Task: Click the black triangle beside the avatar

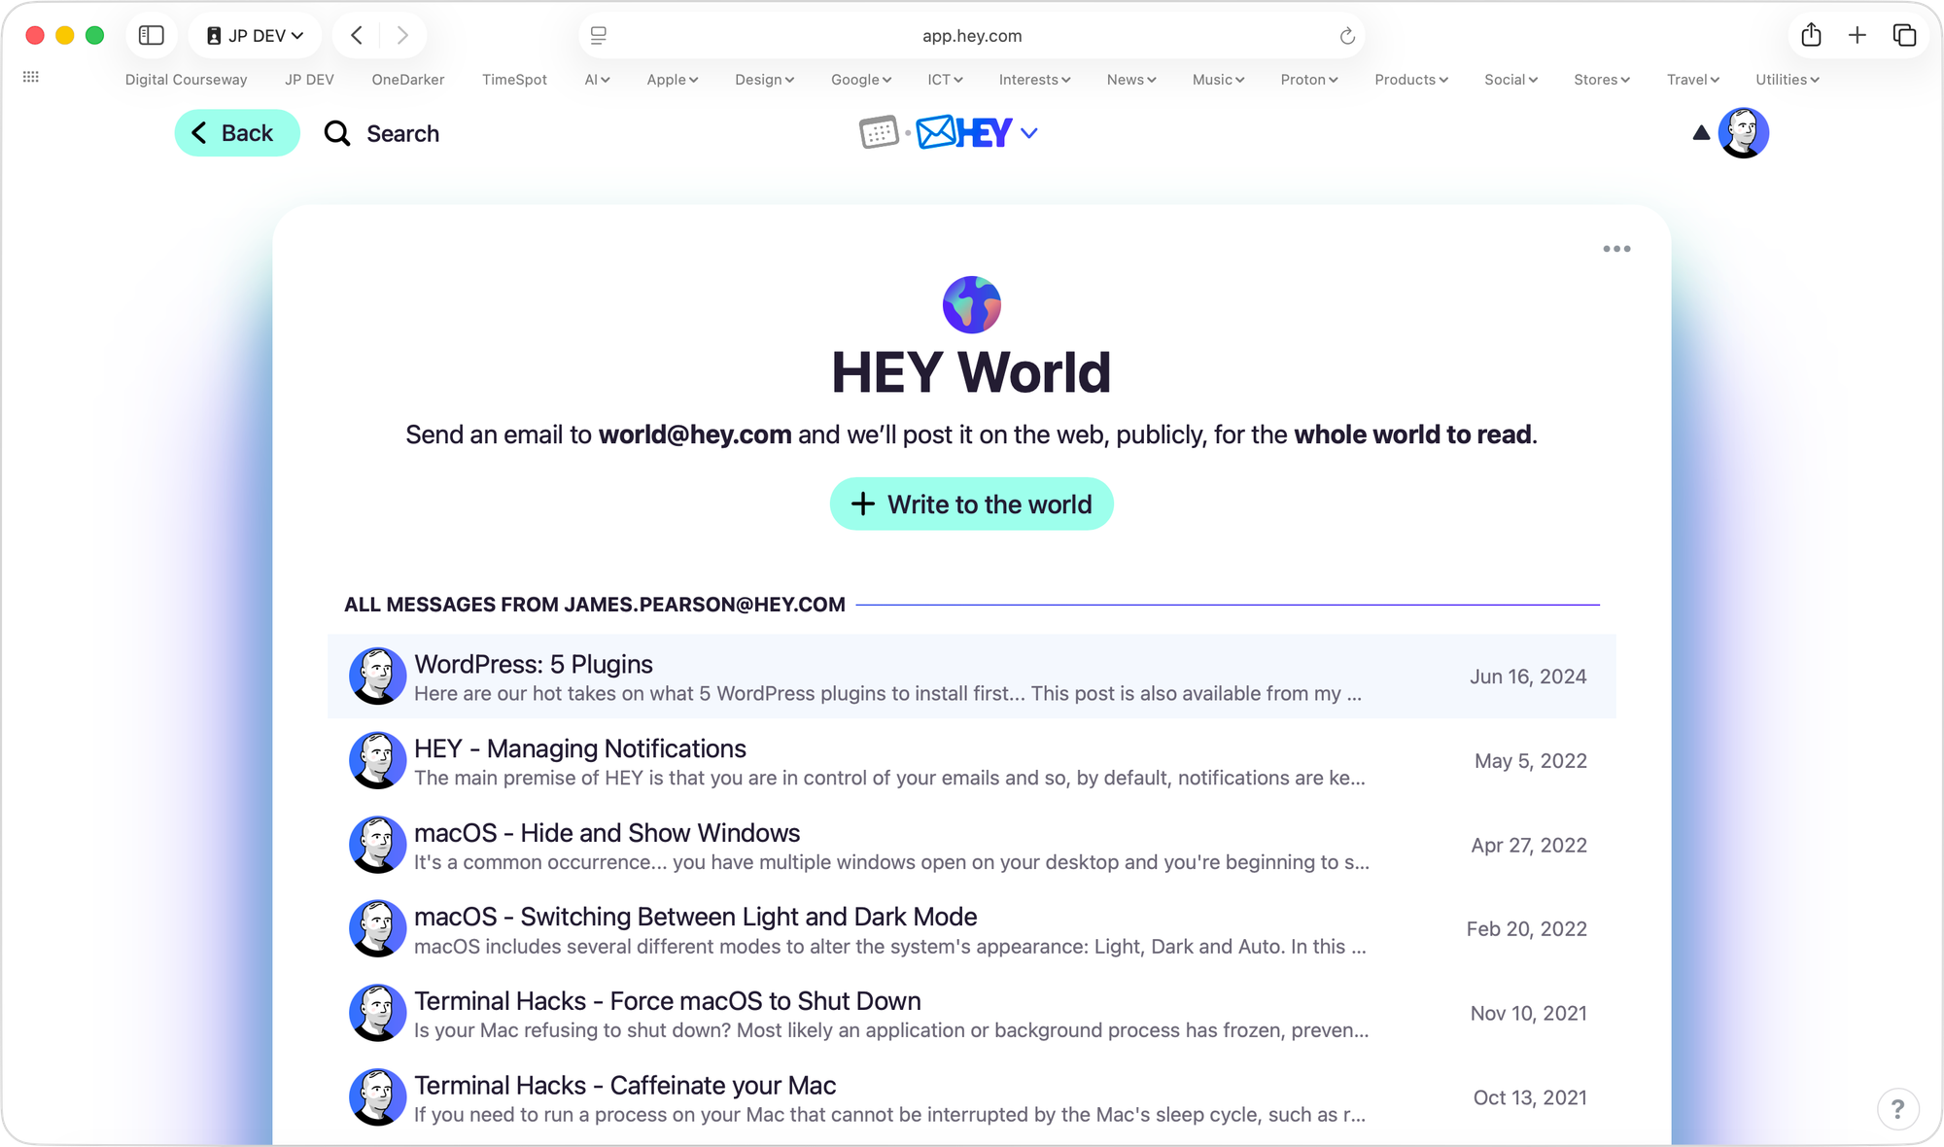Action: pos(1701,133)
